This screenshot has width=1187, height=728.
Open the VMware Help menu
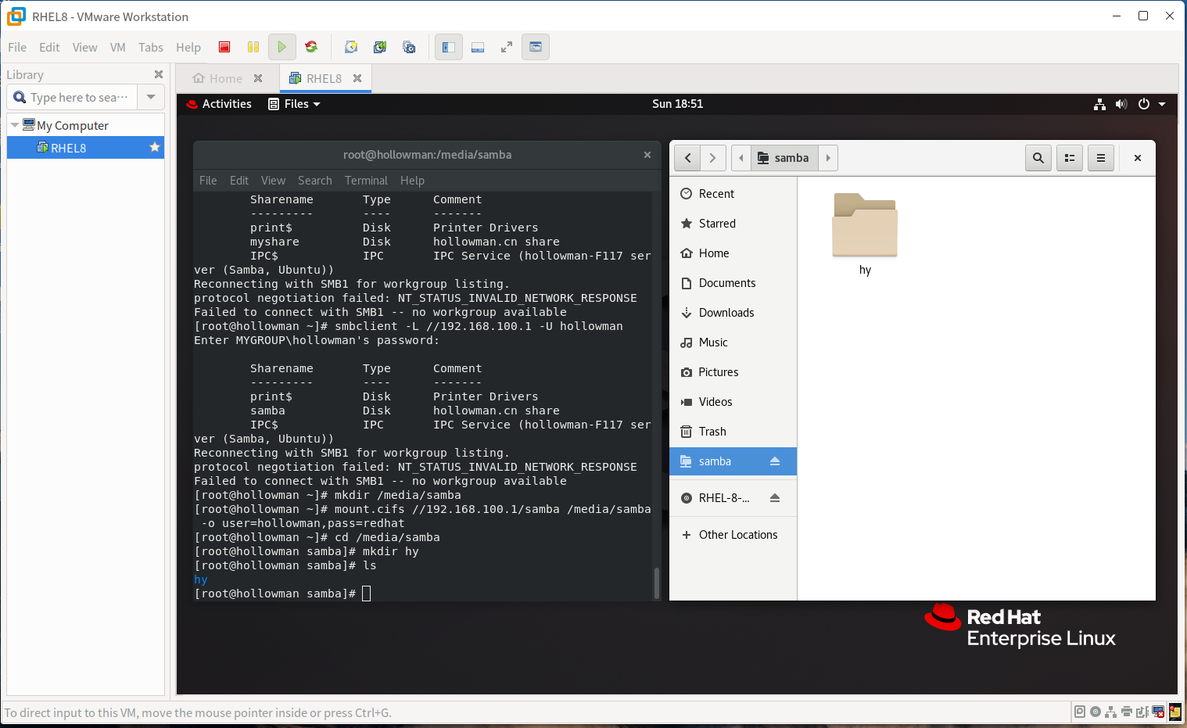188,47
